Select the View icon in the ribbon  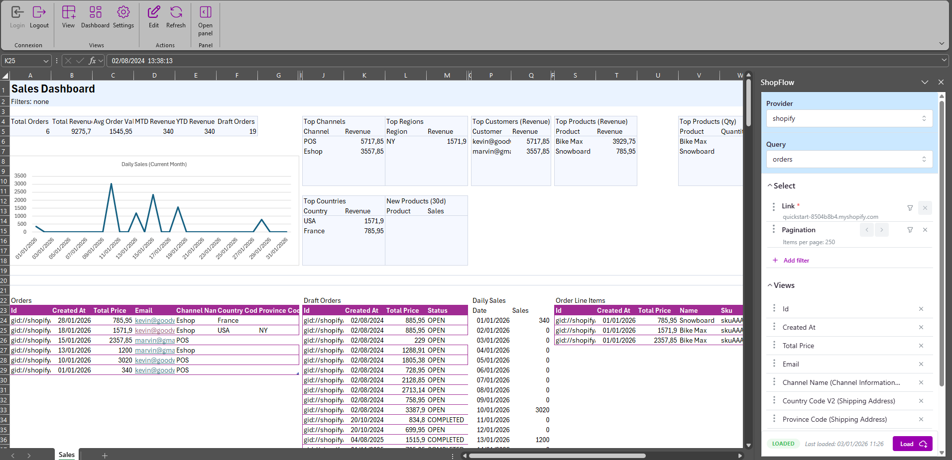point(68,15)
